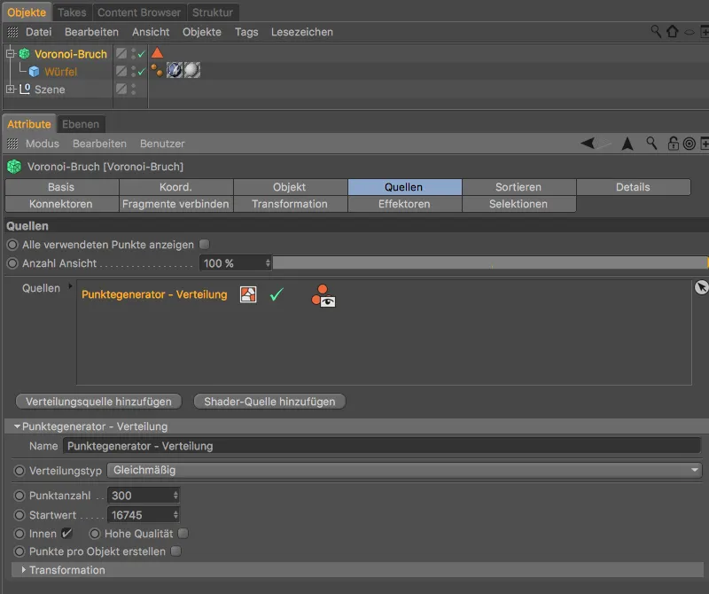The image size is (709, 594).
Task: Toggle Punktegenerator point visibility eye icon
Action: [x=323, y=296]
